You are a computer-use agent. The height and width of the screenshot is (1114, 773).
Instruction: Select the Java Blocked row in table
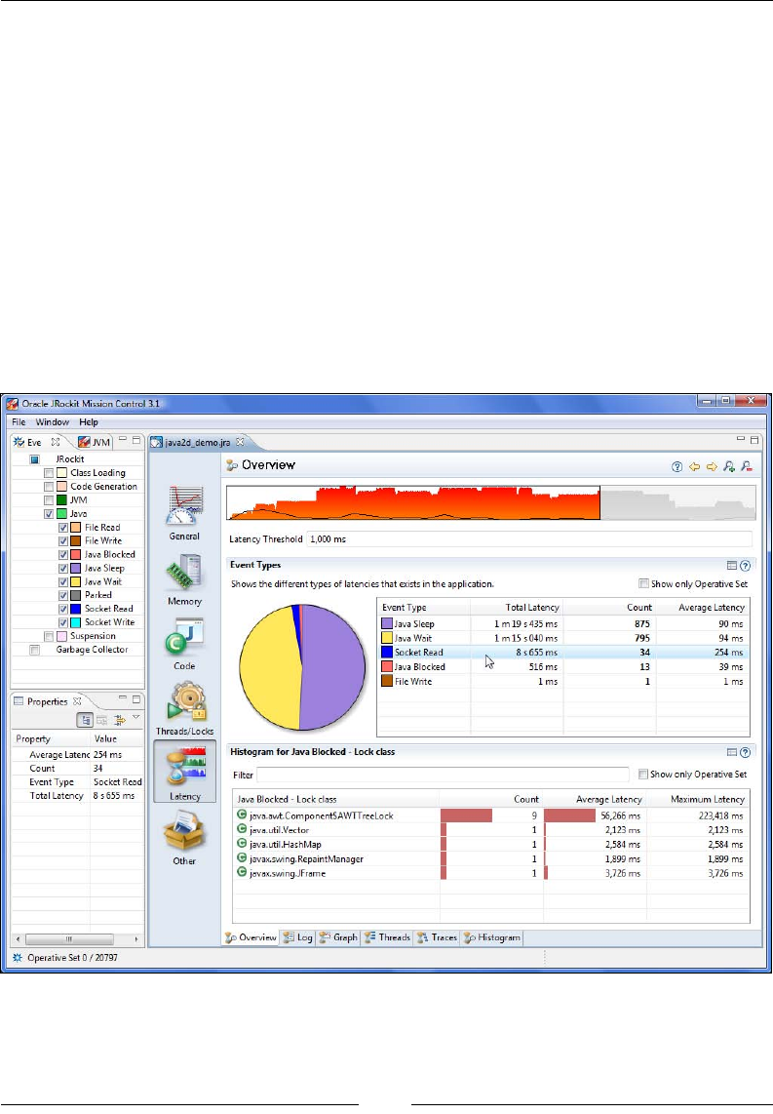(x=562, y=667)
